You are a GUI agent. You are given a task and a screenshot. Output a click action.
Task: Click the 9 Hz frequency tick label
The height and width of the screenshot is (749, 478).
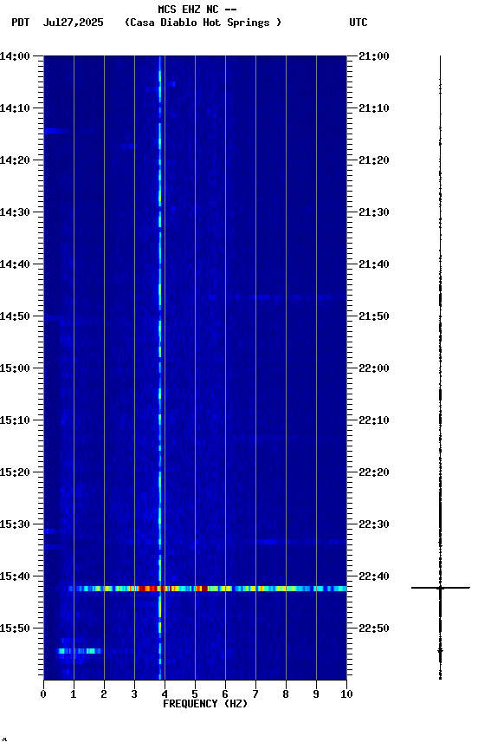pyautogui.click(x=316, y=694)
